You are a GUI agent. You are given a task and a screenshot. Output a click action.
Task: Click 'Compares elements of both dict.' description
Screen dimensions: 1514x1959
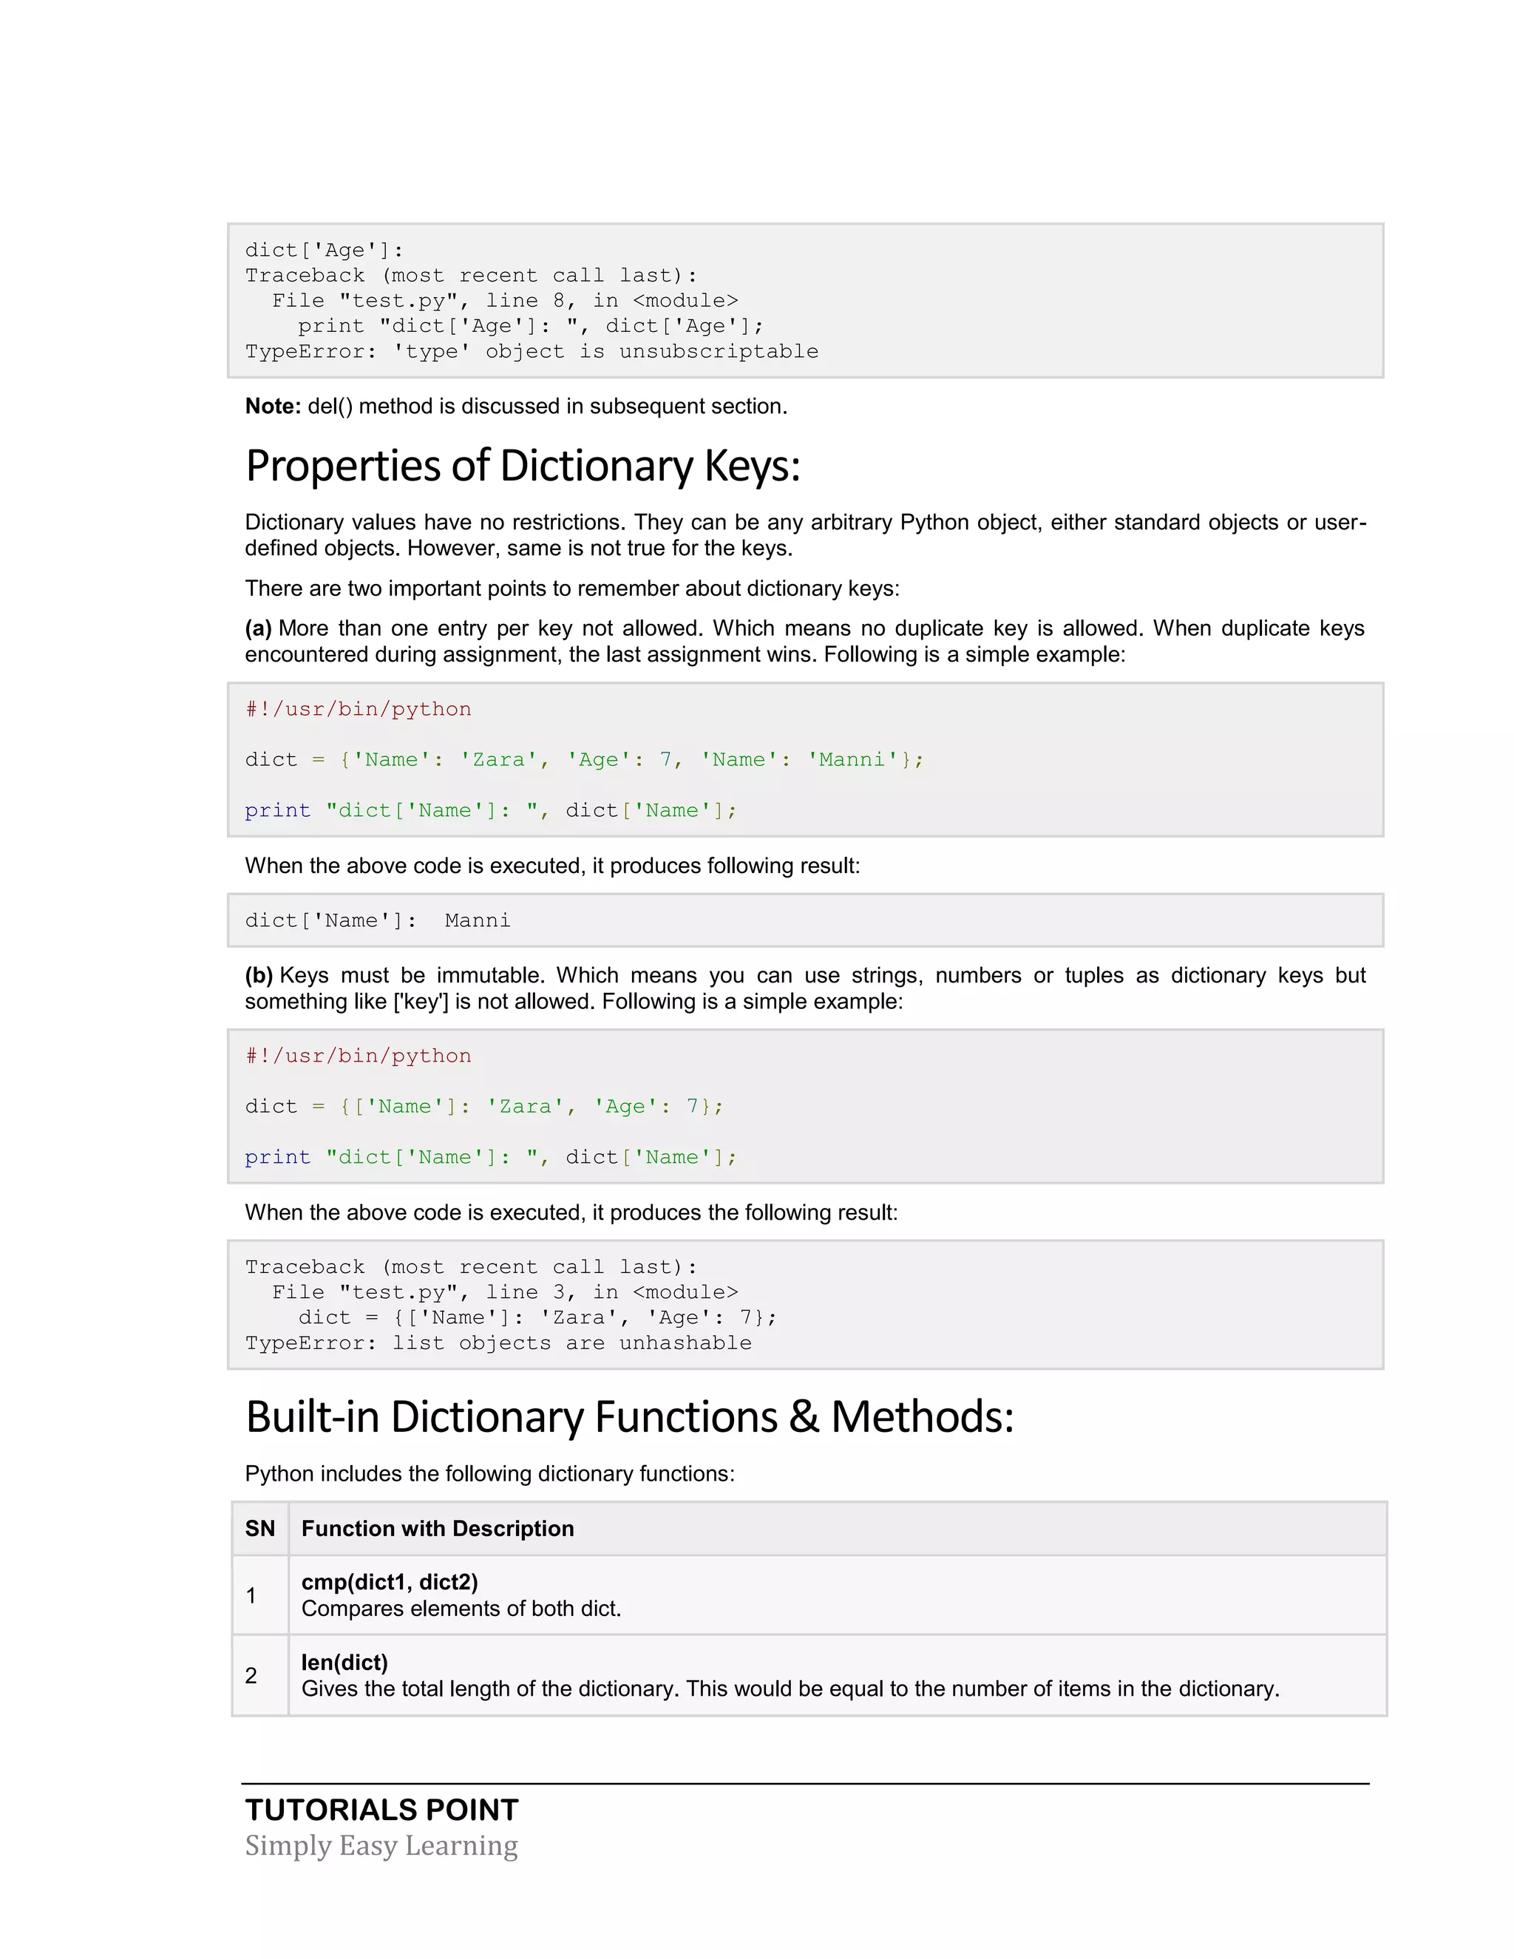(x=461, y=1609)
